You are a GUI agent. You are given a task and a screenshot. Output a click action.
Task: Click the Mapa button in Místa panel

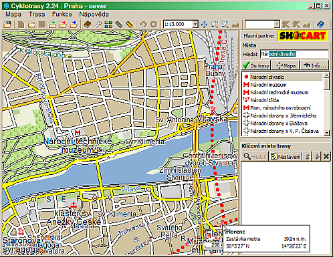(x=286, y=65)
